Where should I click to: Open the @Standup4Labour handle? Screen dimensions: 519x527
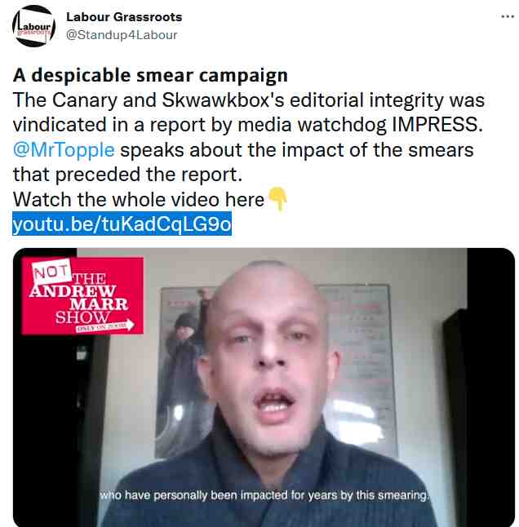coord(122,35)
